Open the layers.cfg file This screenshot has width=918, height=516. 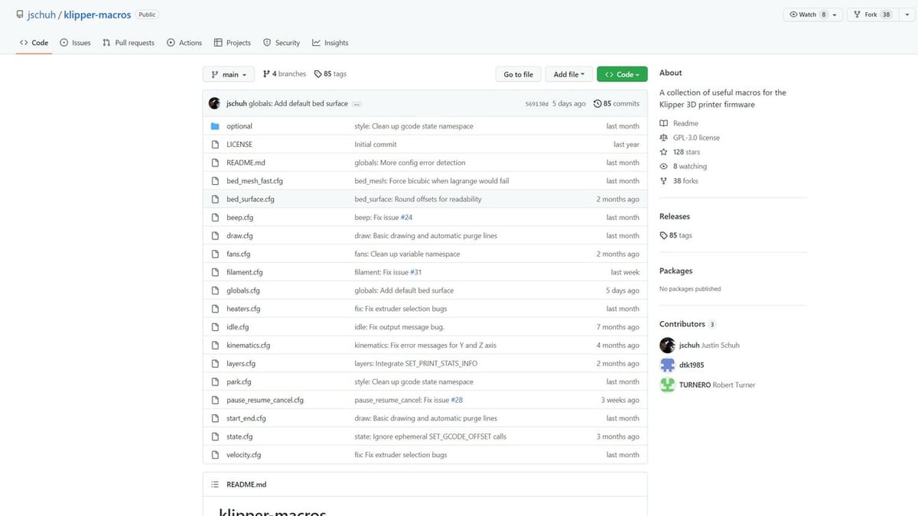click(x=241, y=364)
